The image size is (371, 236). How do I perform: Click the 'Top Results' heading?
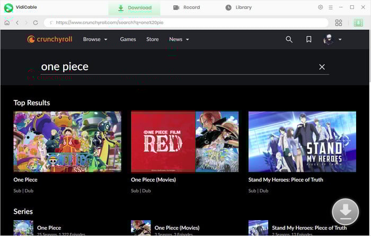(x=32, y=103)
